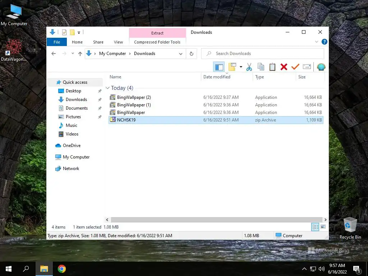Click the taskbar search magnifier
This screenshot has width=368, height=276.
(26, 269)
